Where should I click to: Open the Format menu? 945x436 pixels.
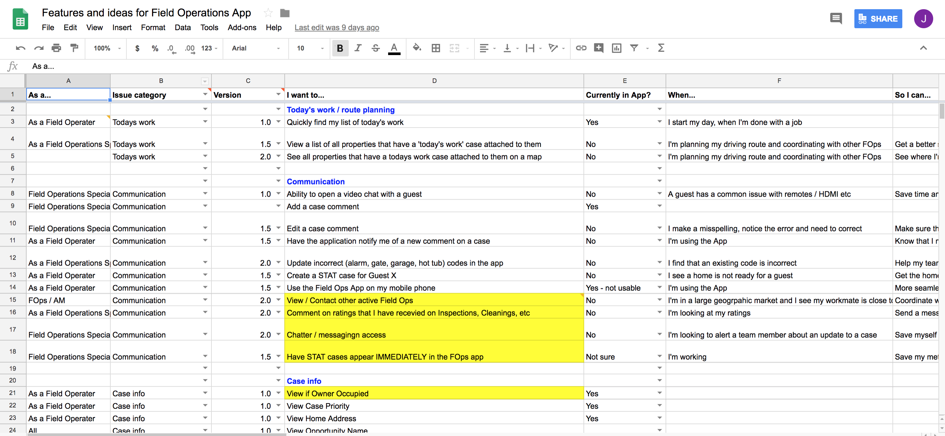click(x=153, y=28)
